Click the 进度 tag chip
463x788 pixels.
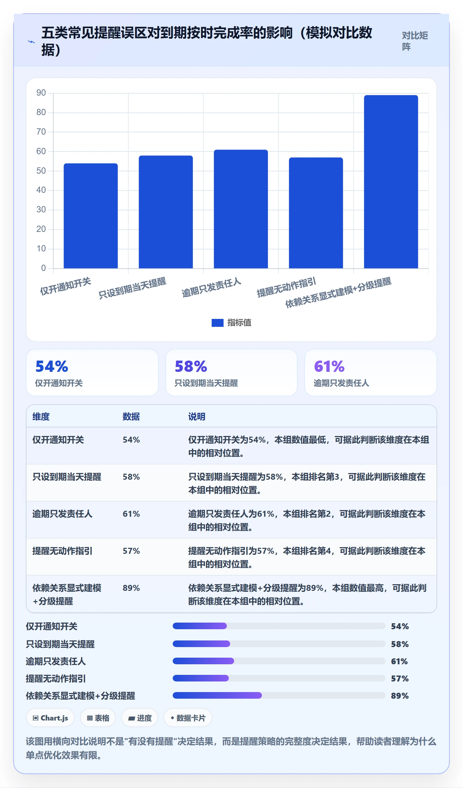point(140,718)
